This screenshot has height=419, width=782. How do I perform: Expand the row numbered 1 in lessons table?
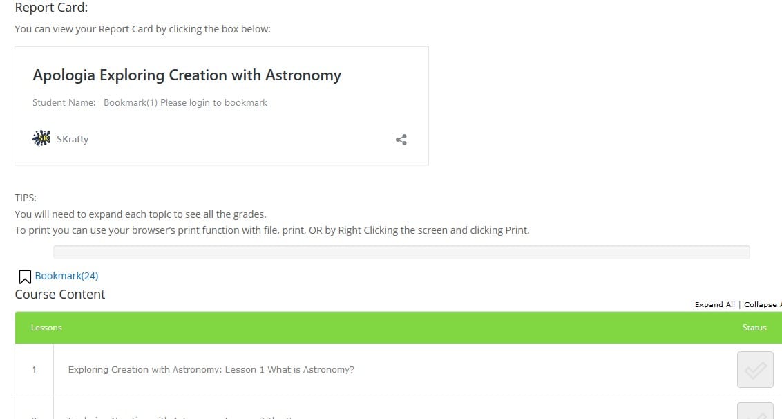(x=34, y=370)
